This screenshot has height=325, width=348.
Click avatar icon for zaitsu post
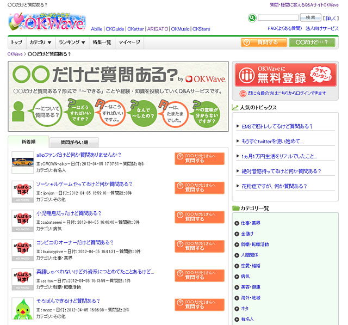23,279
